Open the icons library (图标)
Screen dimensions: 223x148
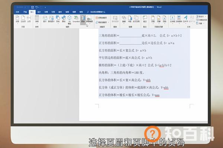tap(64, 19)
